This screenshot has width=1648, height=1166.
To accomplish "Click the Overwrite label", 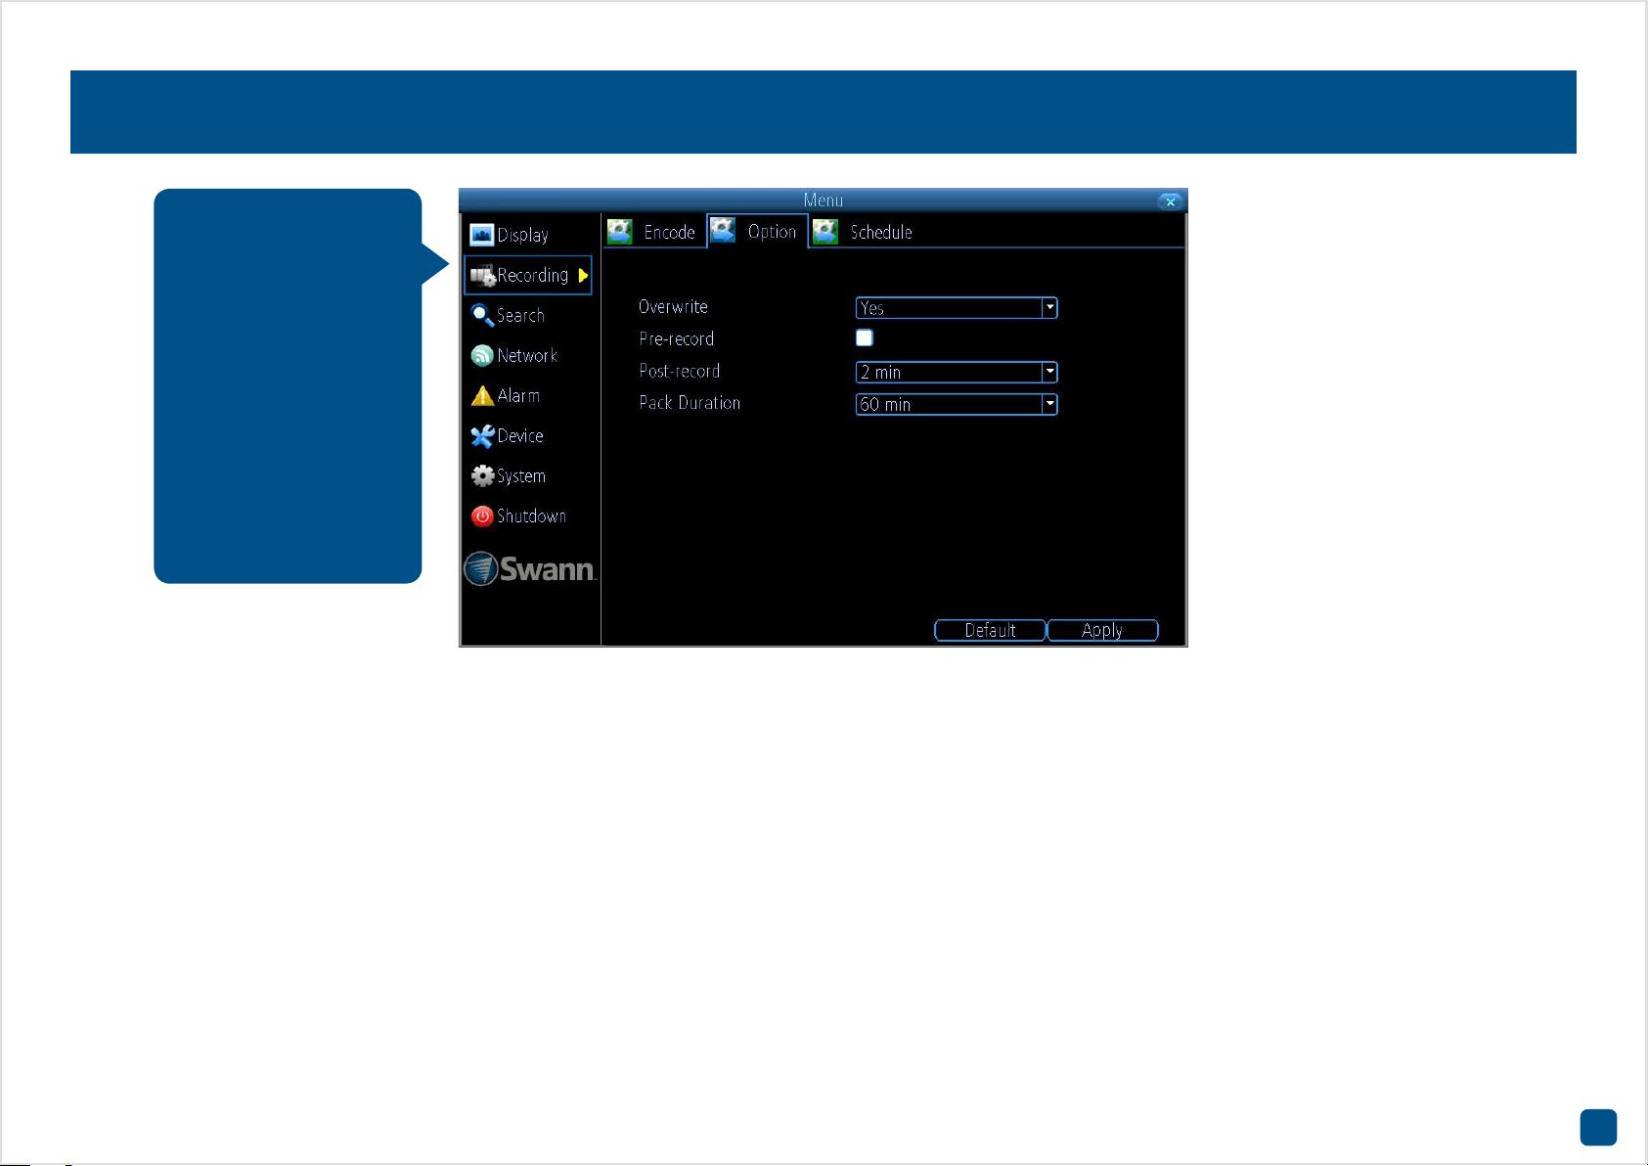I will tap(673, 307).
